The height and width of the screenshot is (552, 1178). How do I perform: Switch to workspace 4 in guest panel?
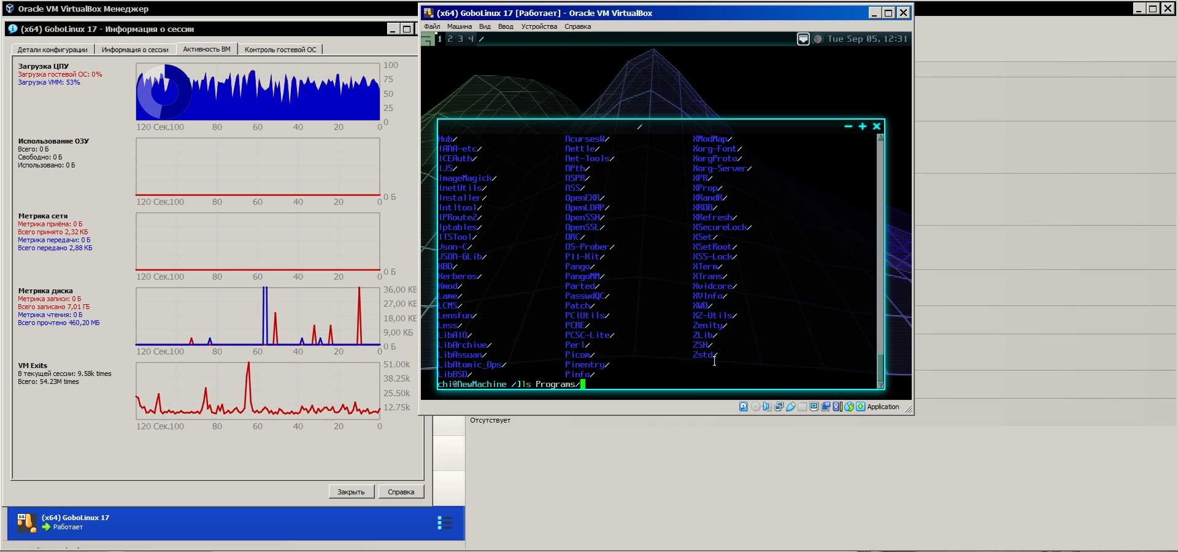coord(471,39)
